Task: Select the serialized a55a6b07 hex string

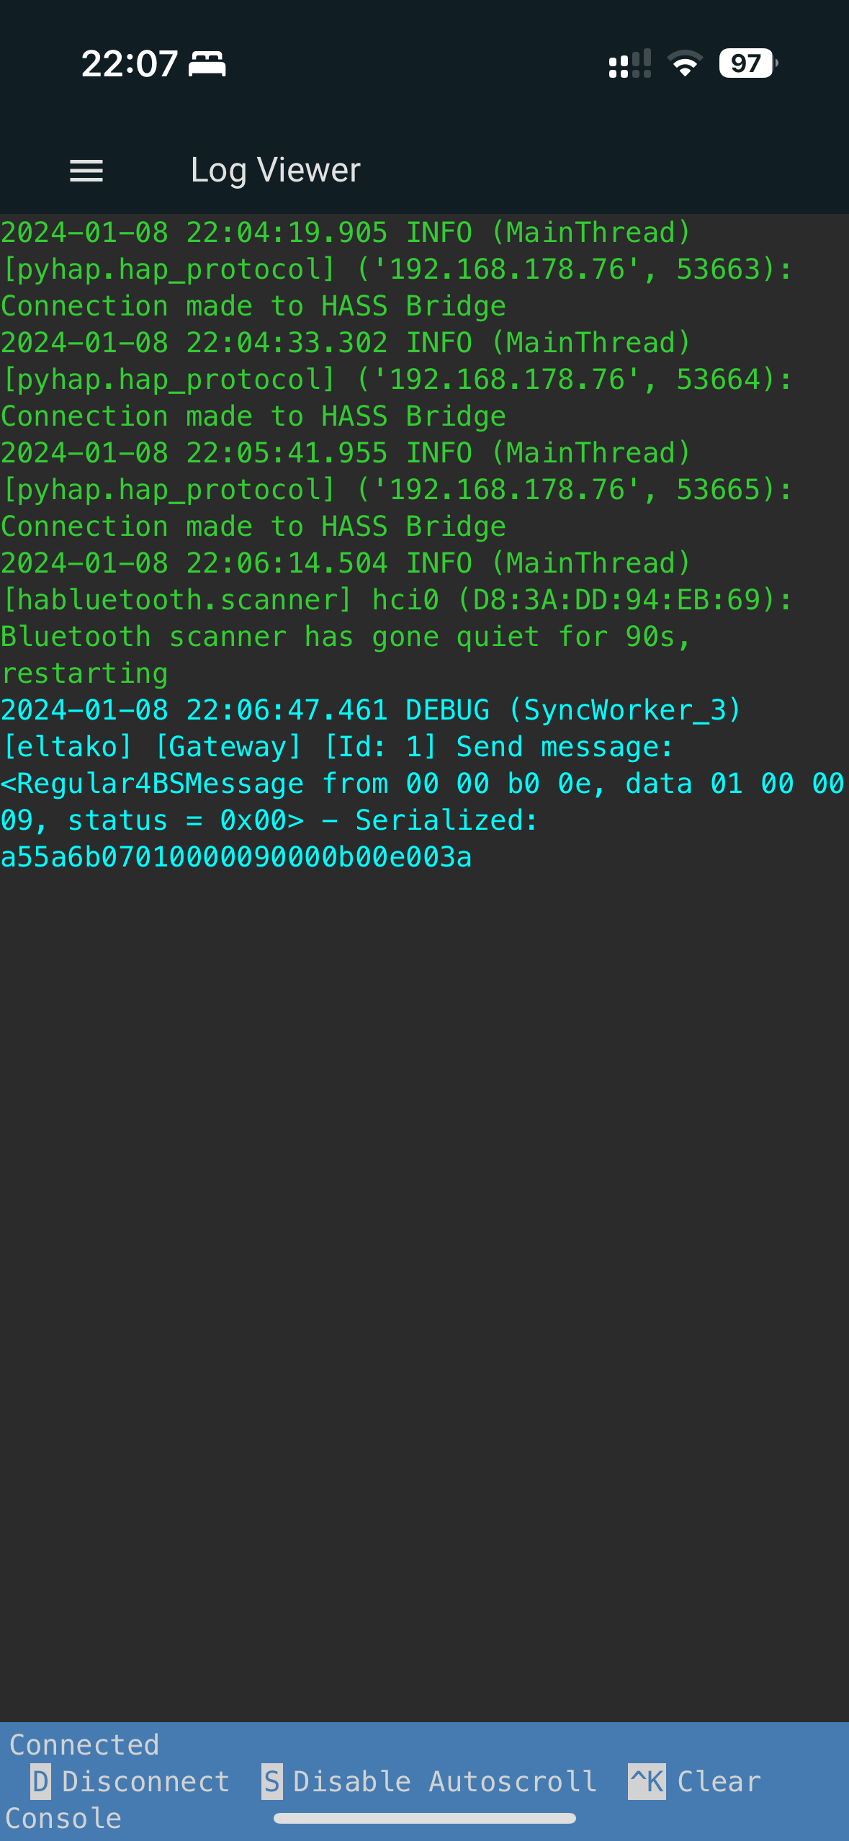Action: [x=236, y=857]
